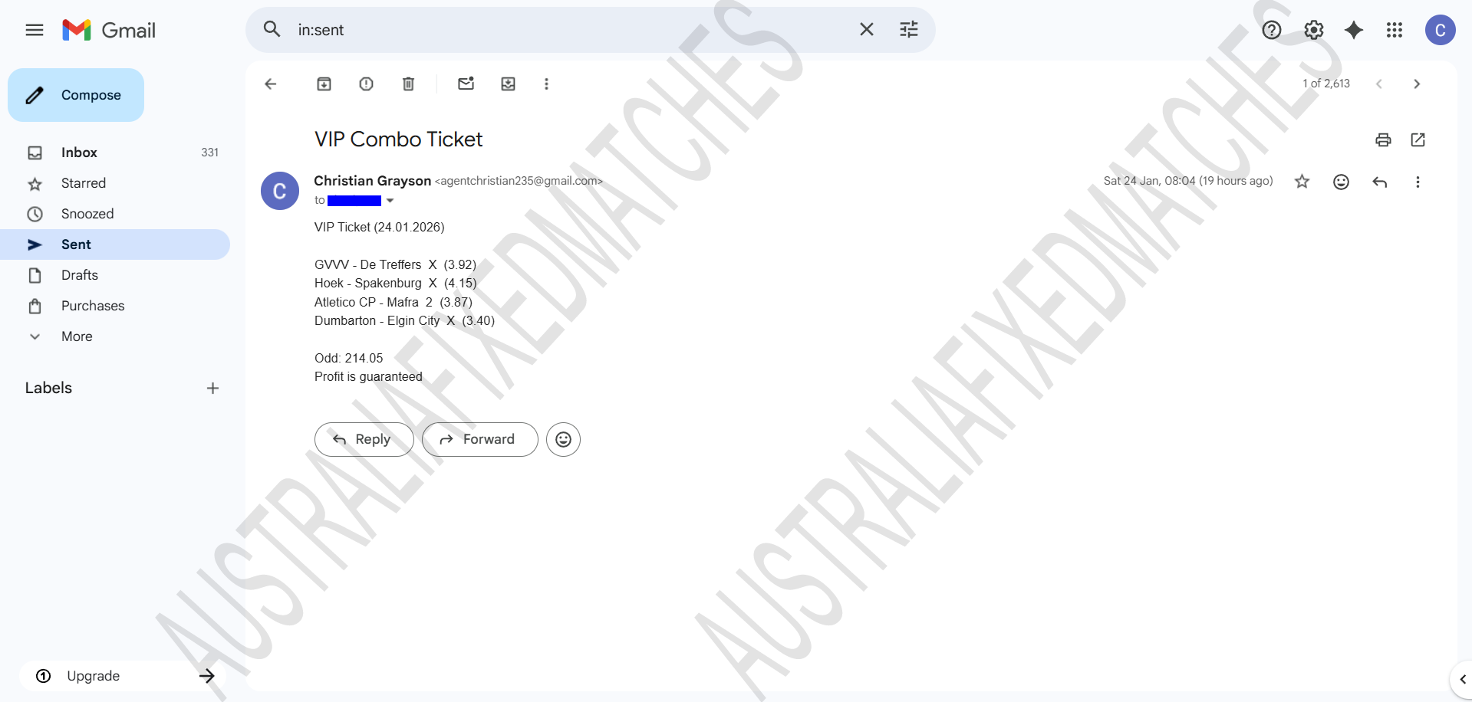The width and height of the screenshot is (1472, 702).
Task: Expand the More folders list
Action: click(x=115, y=336)
